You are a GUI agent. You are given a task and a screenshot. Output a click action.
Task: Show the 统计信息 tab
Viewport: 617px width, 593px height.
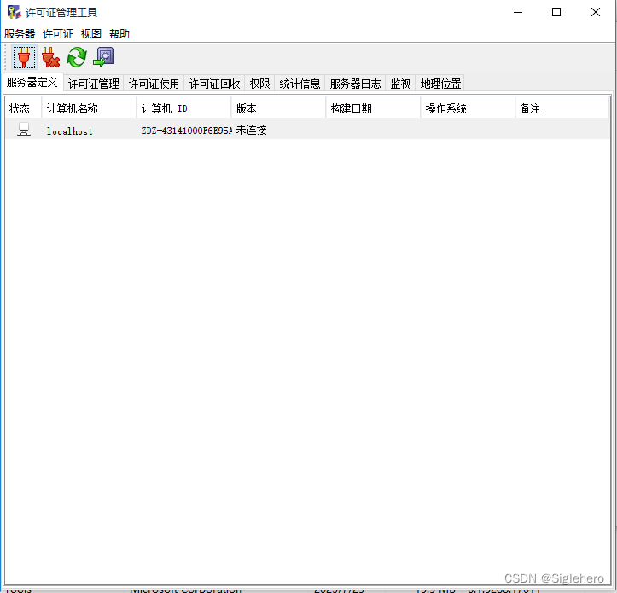(300, 84)
